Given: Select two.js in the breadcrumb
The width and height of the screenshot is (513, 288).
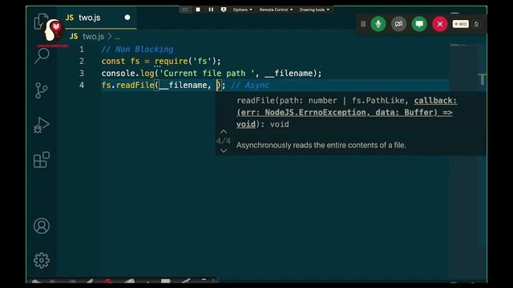Looking at the screenshot, I should point(93,36).
